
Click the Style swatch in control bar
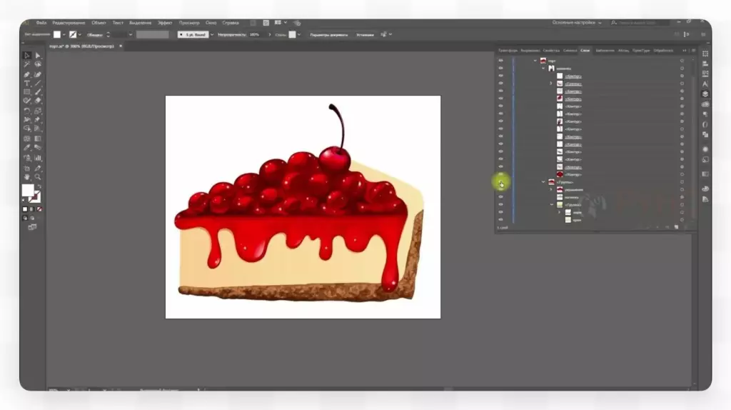coord(292,34)
